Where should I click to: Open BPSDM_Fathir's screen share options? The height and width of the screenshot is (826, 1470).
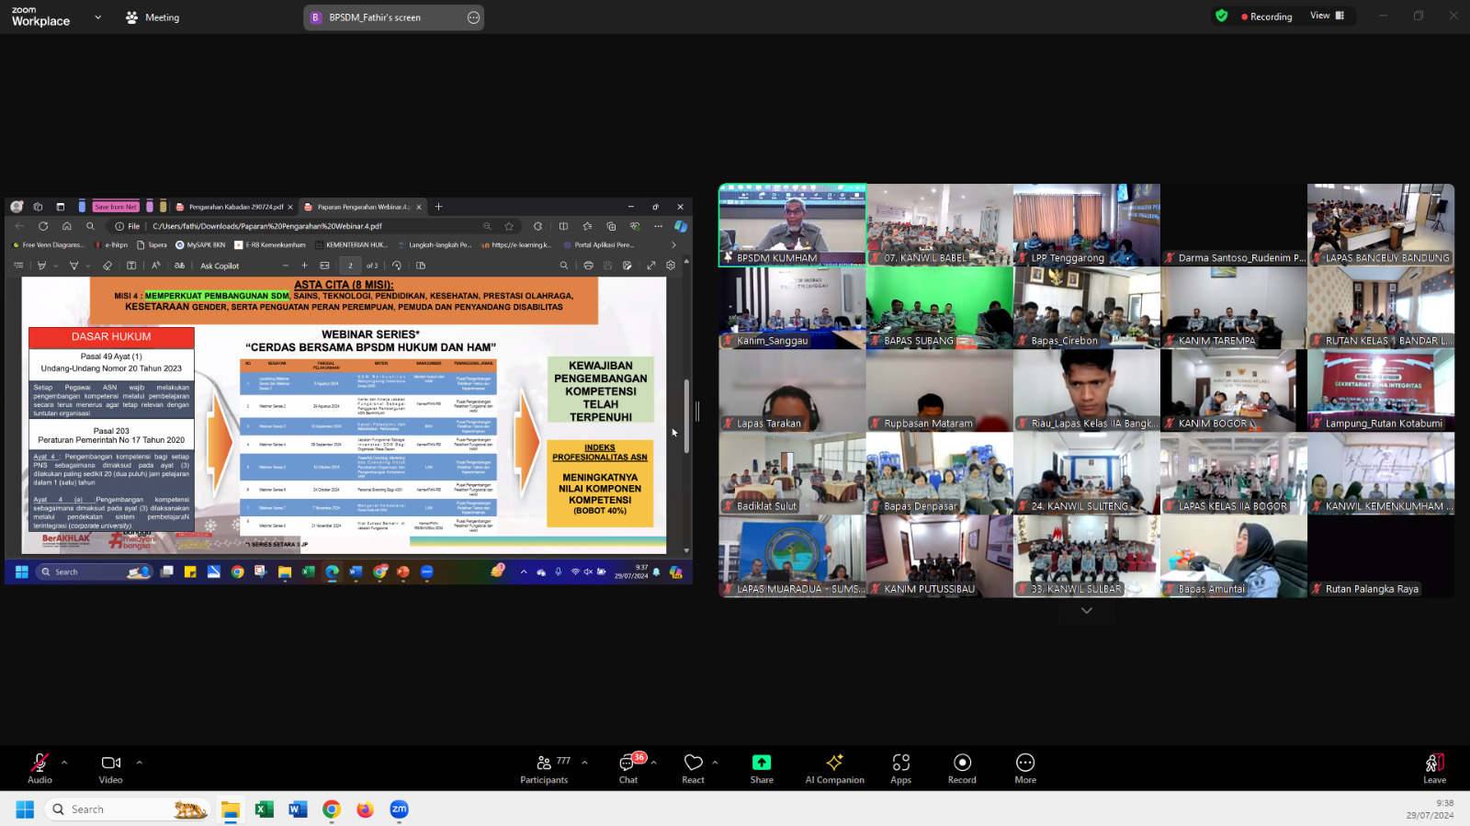coord(473,17)
